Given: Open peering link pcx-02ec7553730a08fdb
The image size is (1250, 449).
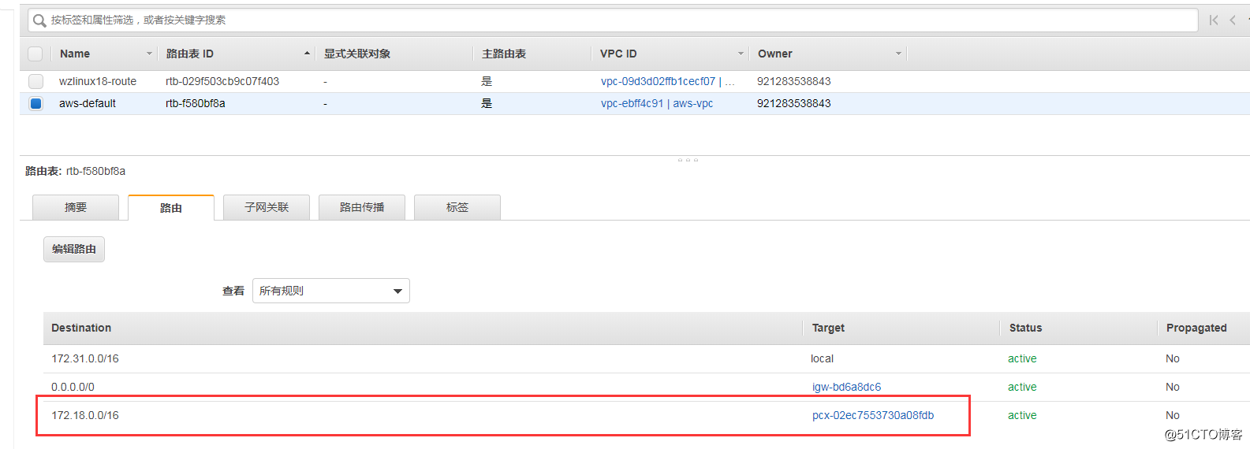Looking at the screenshot, I should [x=873, y=415].
